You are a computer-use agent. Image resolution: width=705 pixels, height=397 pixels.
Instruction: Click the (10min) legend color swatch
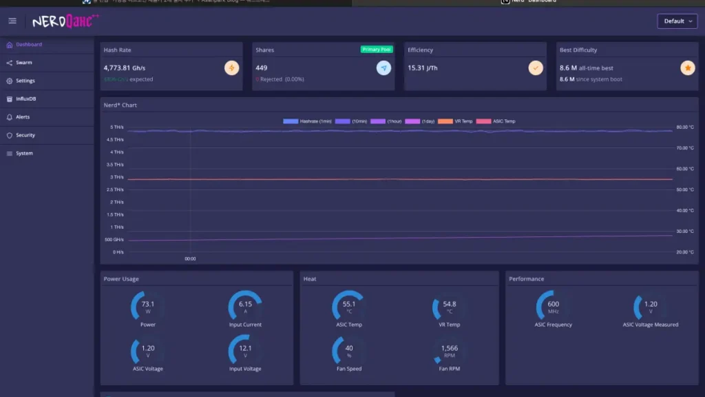[x=342, y=121]
